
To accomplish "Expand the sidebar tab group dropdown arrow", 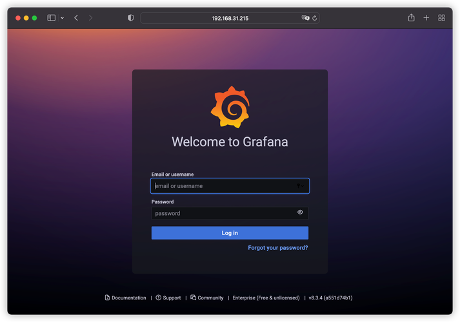I will pyautogui.click(x=63, y=18).
